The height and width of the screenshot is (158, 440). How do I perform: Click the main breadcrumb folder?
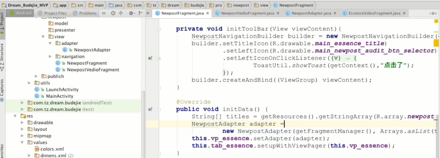click(96, 5)
